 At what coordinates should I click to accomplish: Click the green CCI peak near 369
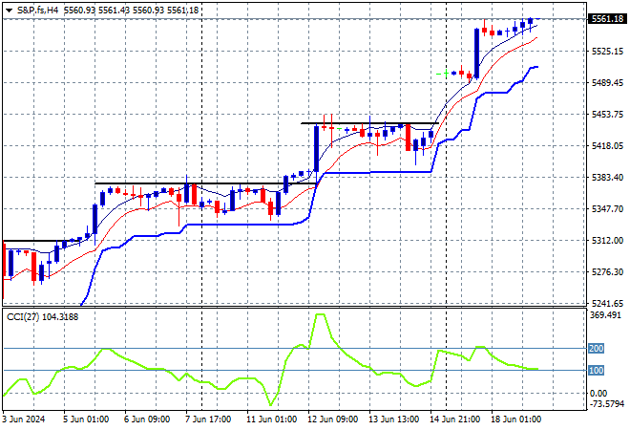(320, 315)
